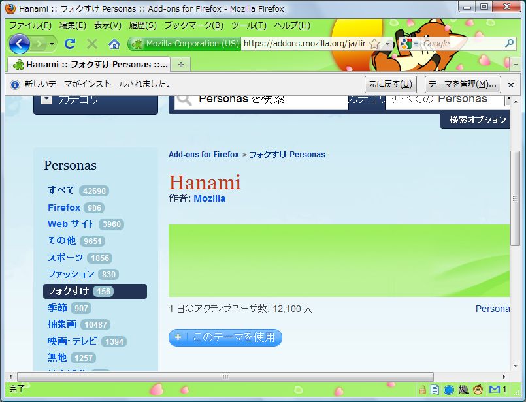Image resolution: width=526 pixels, height=402 pixels.
Task: Run search with the magnifier icon
Action: pyautogui.click(x=509, y=43)
